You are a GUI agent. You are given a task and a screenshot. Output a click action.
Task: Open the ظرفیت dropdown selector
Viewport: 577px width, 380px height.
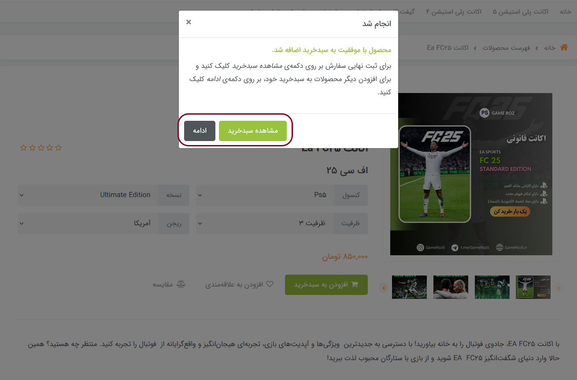point(282,224)
